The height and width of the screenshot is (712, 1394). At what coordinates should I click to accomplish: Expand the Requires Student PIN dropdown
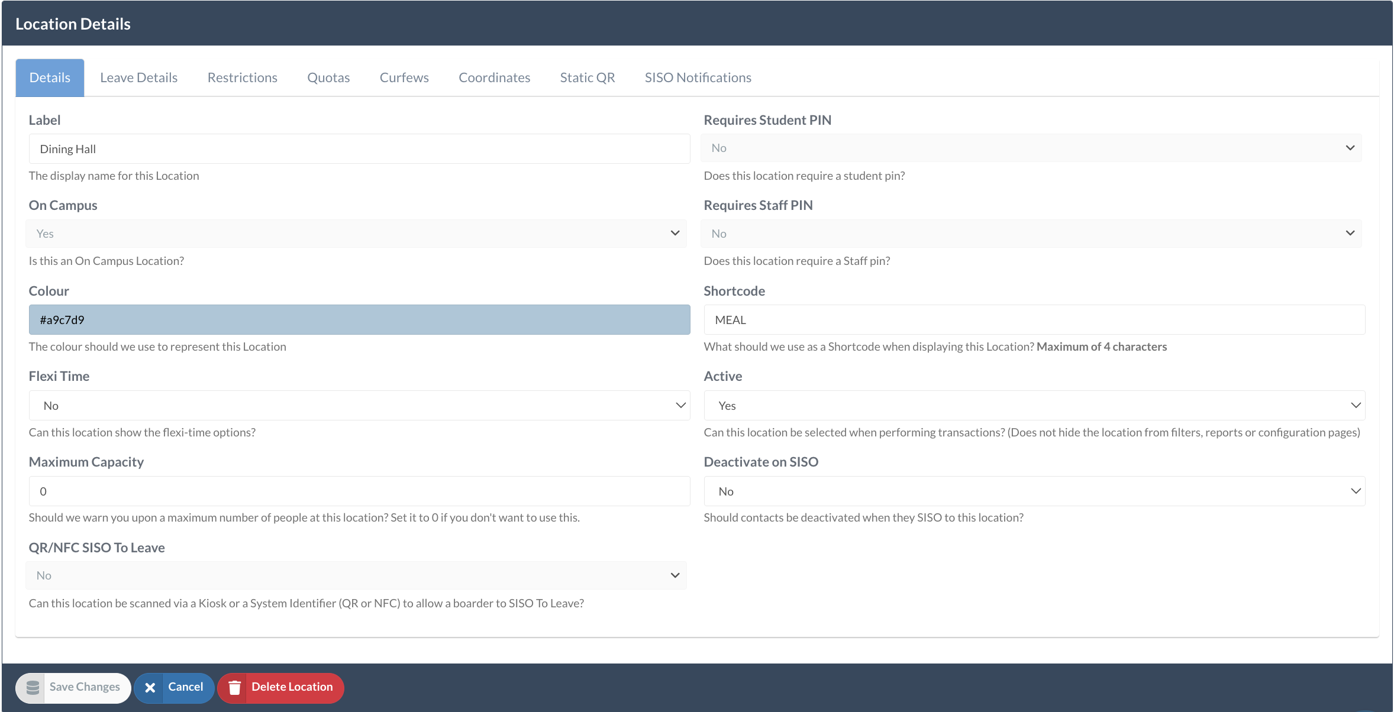[x=1031, y=148]
